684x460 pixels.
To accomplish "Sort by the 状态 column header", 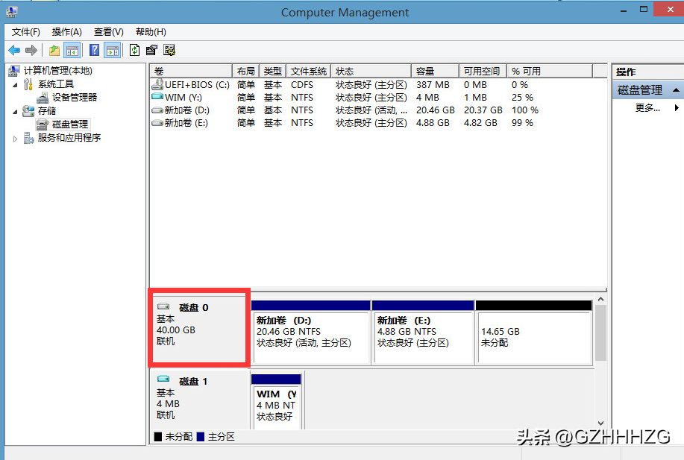I will click(371, 71).
